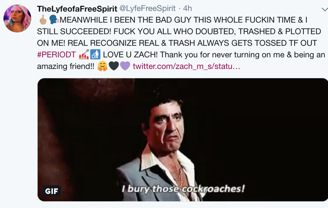Click the litter bin emoji
Viewport: 328px width, 208px height.
(x=95, y=54)
